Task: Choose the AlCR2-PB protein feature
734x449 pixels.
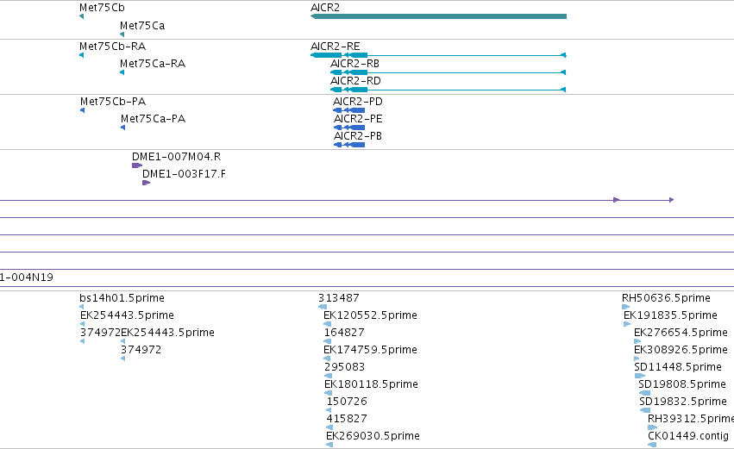Action: tap(349, 145)
